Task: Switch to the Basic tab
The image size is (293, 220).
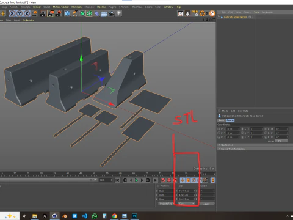Action: point(222,120)
